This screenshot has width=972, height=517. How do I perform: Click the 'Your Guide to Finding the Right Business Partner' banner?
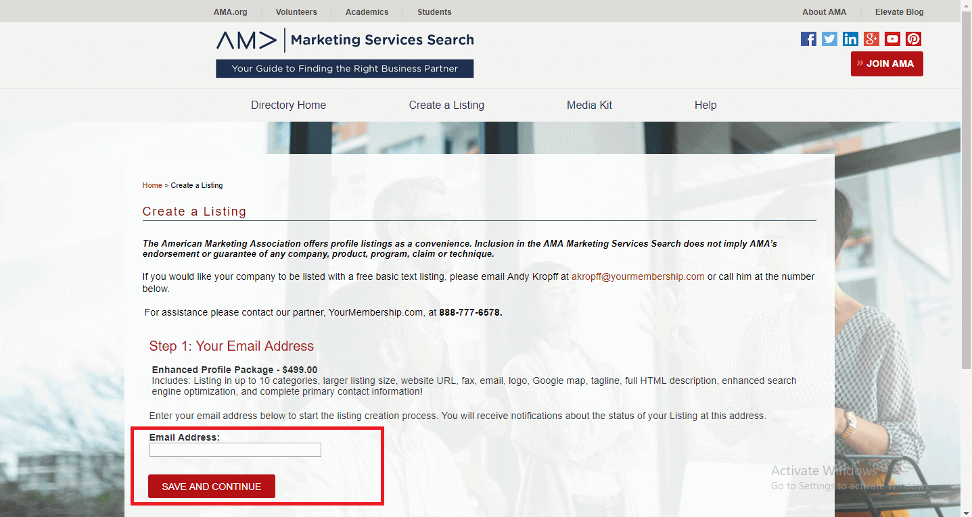(345, 68)
